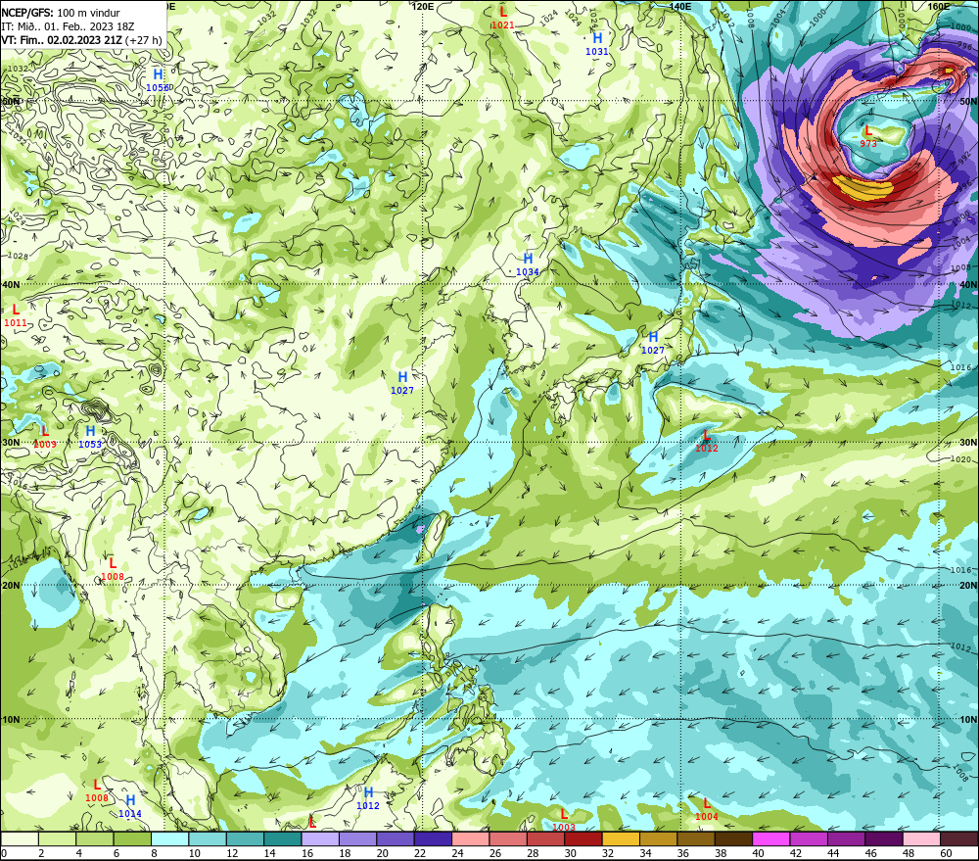Click the 40–42 magenta legend swatch
Image resolution: width=979 pixels, height=861 pixels.
coord(771,838)
